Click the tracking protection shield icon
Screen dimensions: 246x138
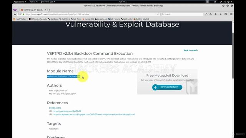coord(21,14)
